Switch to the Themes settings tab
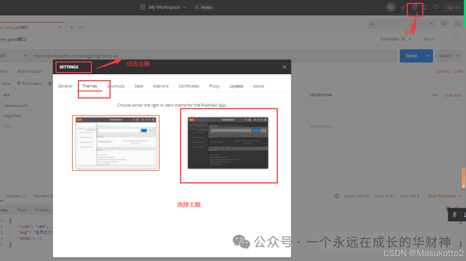 pos(90,86)
